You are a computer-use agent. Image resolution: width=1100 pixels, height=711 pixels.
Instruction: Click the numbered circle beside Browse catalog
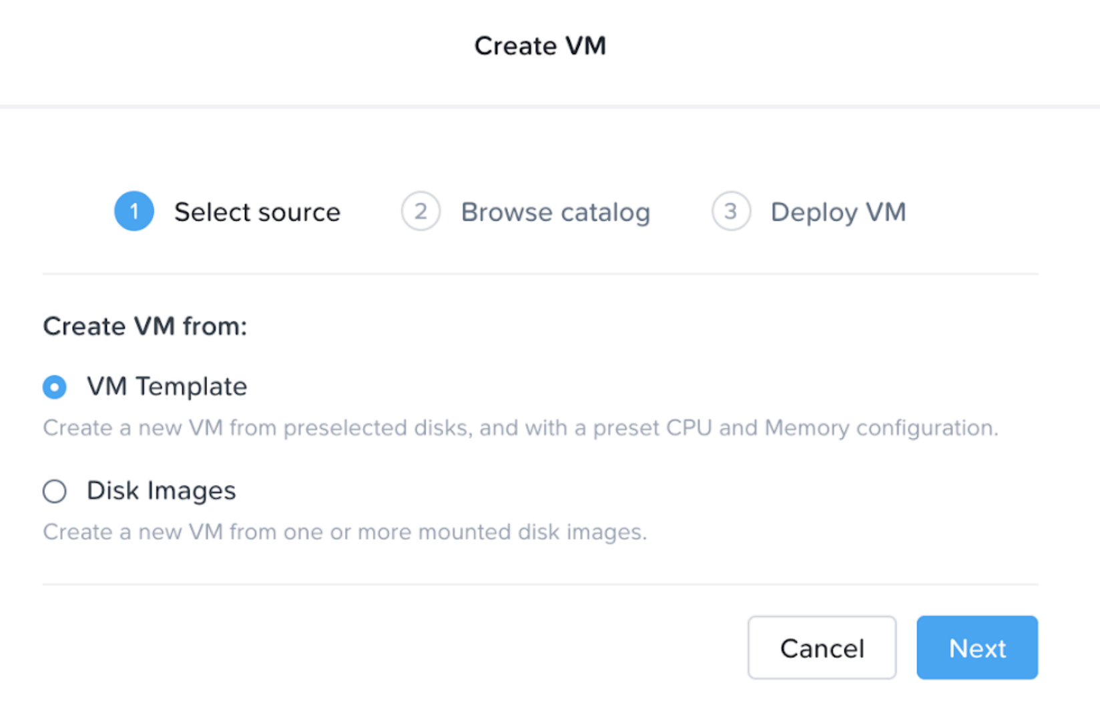point(420,211)
